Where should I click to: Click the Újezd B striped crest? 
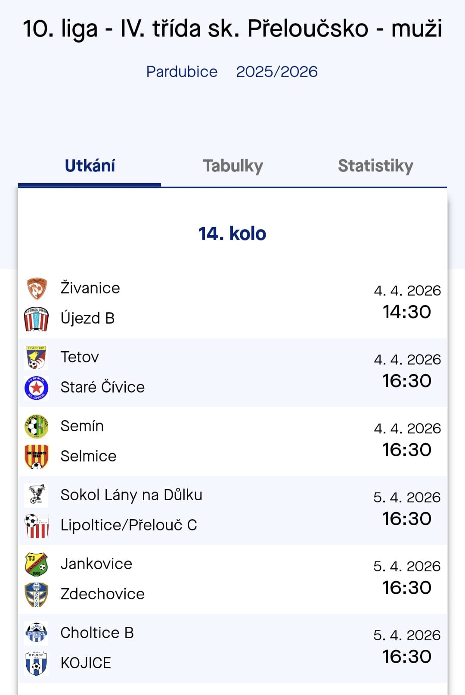pyautogui.click(x=37, y=319)
